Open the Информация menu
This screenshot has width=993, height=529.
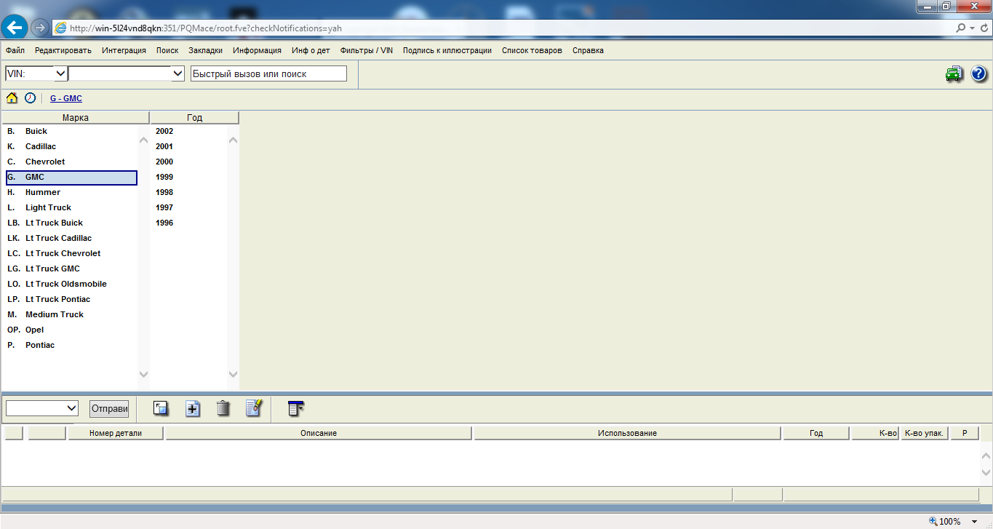tap(258, 50)
